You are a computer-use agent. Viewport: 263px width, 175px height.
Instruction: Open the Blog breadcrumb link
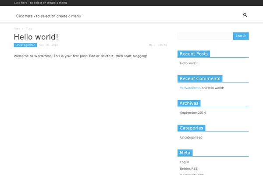pyautogui.click(x=28, y=28)
